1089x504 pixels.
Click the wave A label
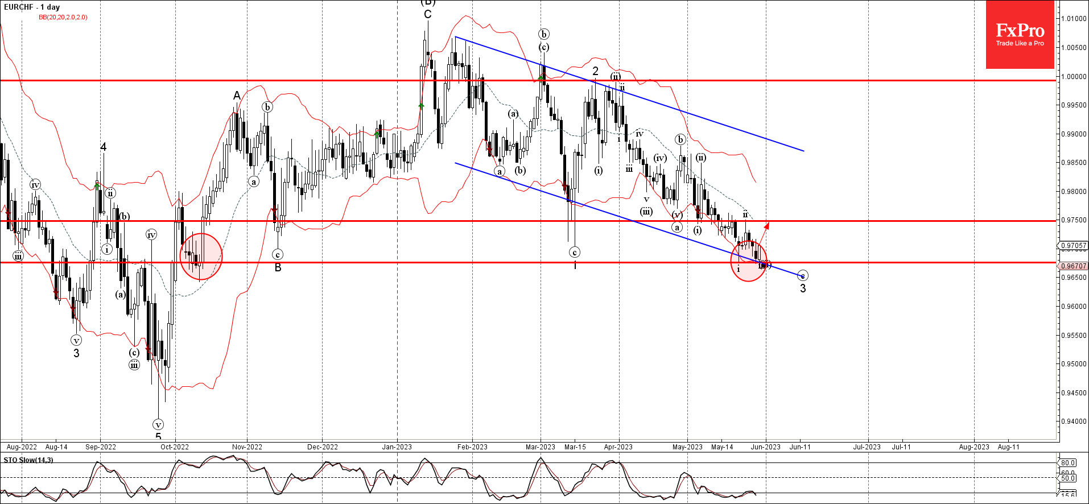coord(237,96)
